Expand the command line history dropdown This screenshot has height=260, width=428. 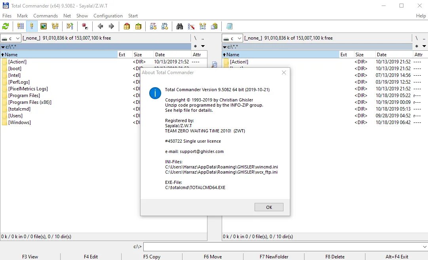[424, 247]
